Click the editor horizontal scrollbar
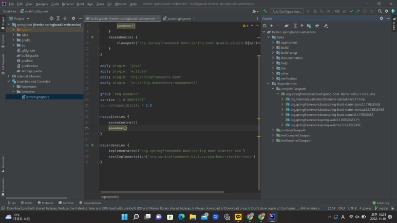The width and height of the screenshot is (397, 223). click(x=162, y=192)
